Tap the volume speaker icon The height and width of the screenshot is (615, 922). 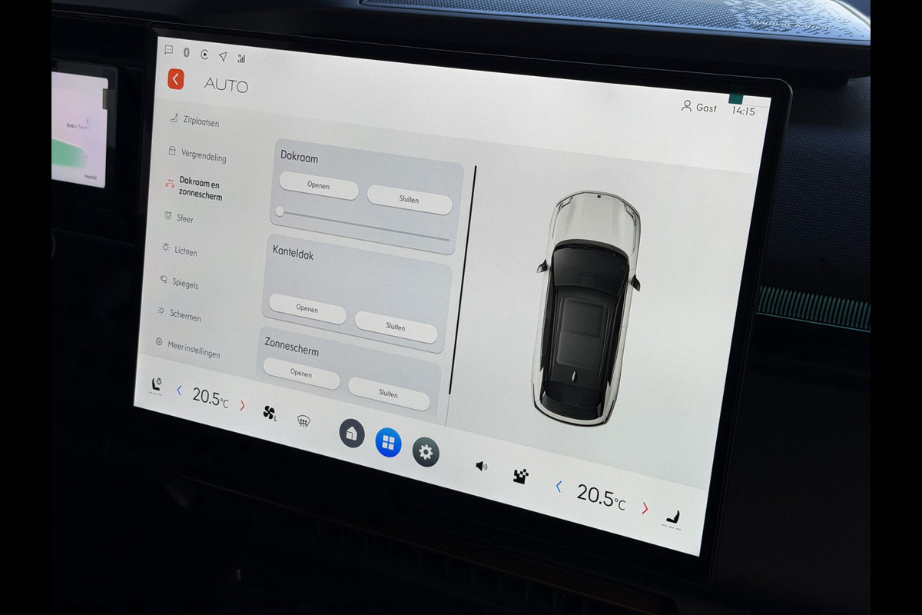tap(482, 466)
